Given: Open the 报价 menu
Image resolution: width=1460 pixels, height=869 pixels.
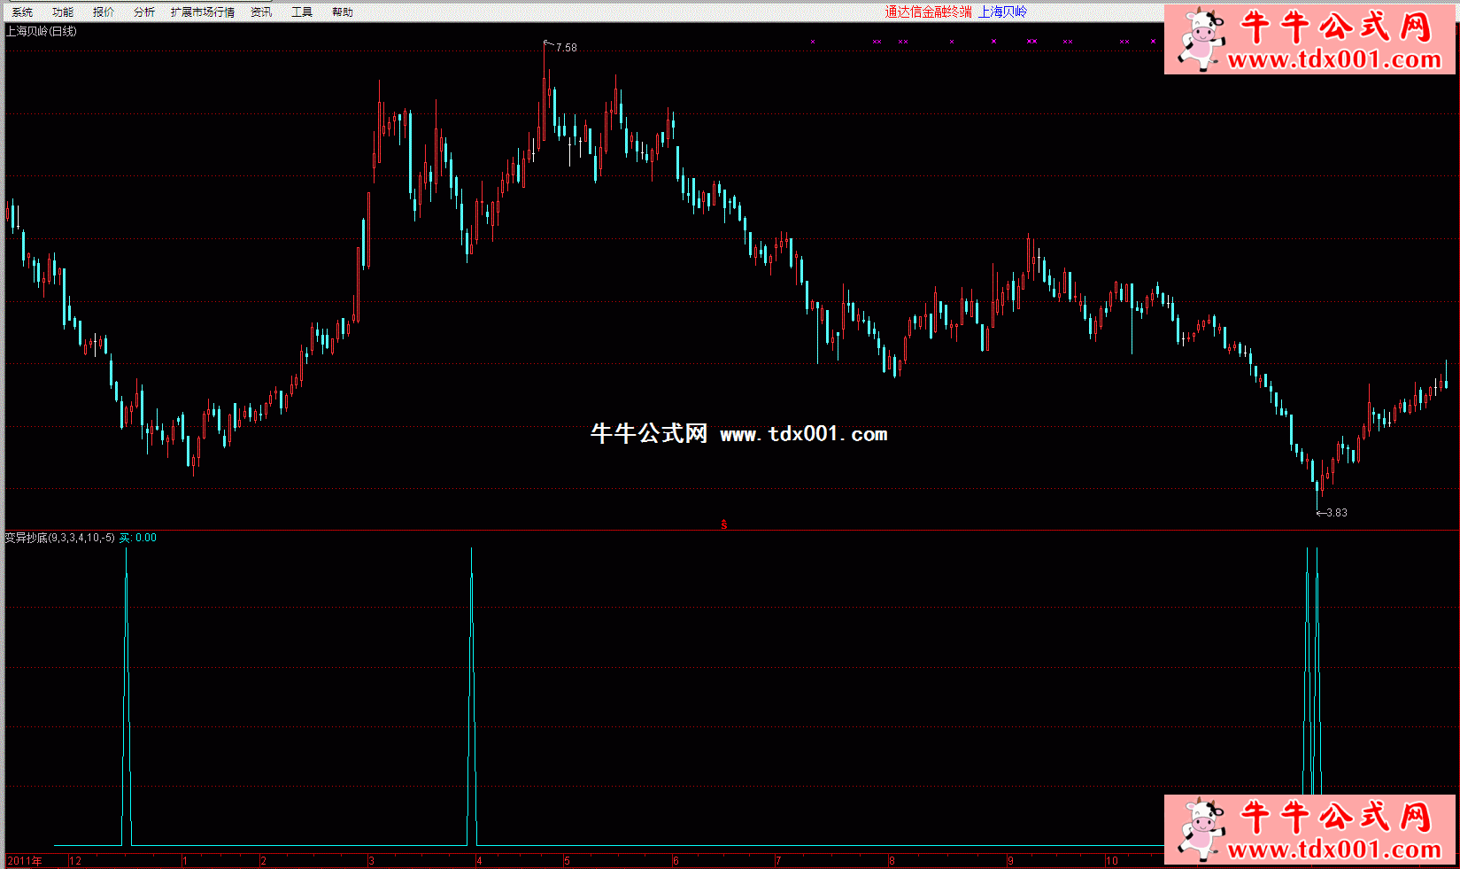Looking at the screenshot, I should pos(104,12).
